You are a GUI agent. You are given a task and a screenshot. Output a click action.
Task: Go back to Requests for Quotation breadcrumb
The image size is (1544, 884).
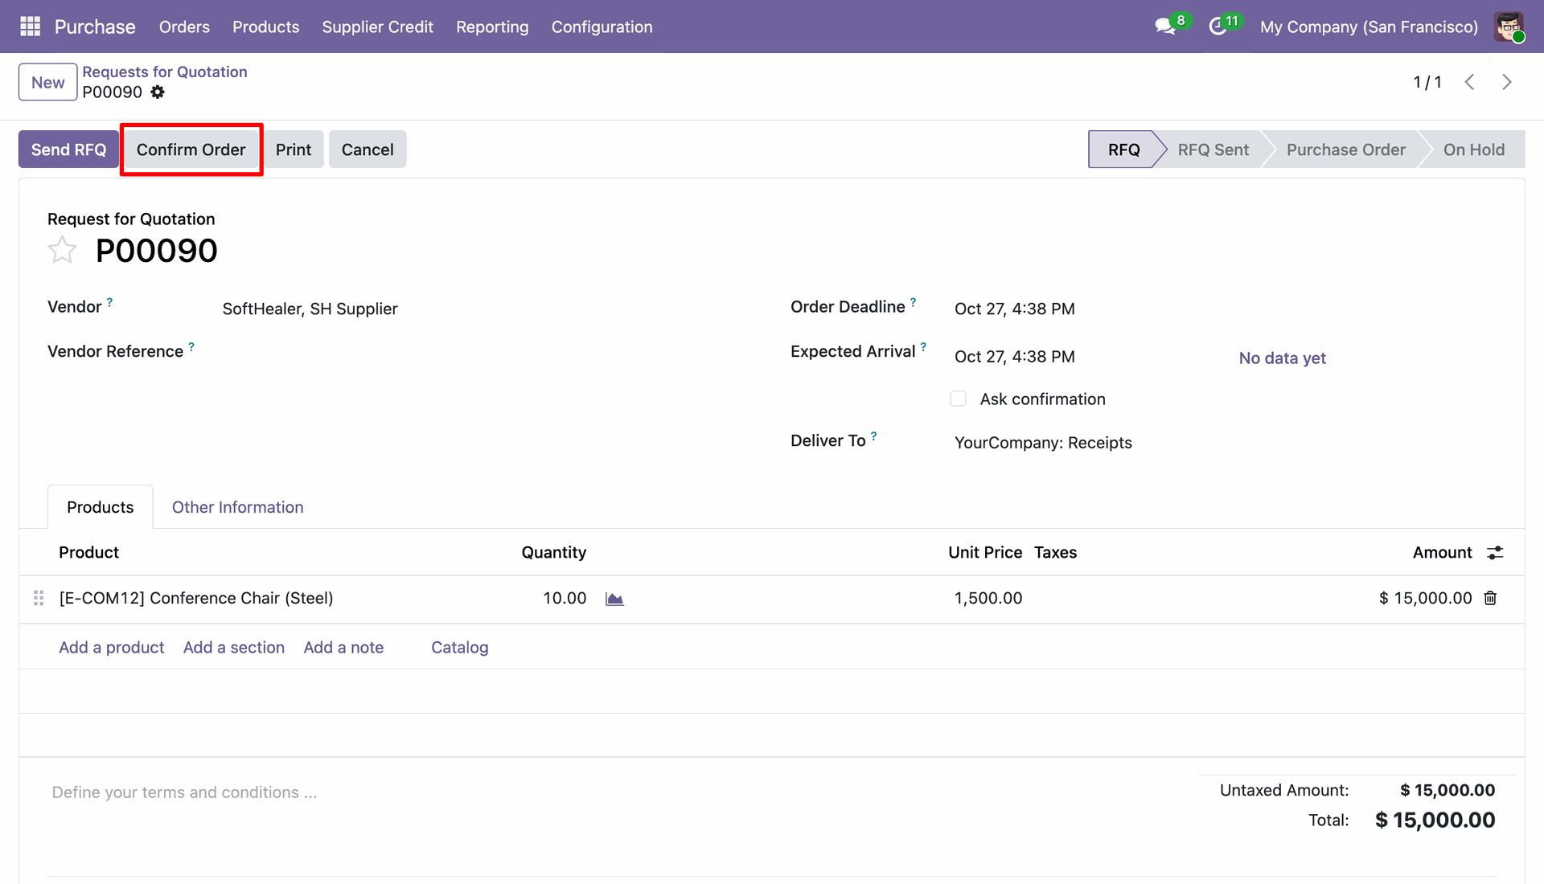pos(165,72)
